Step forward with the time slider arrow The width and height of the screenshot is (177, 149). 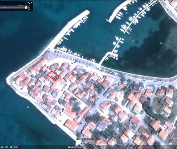28,7
